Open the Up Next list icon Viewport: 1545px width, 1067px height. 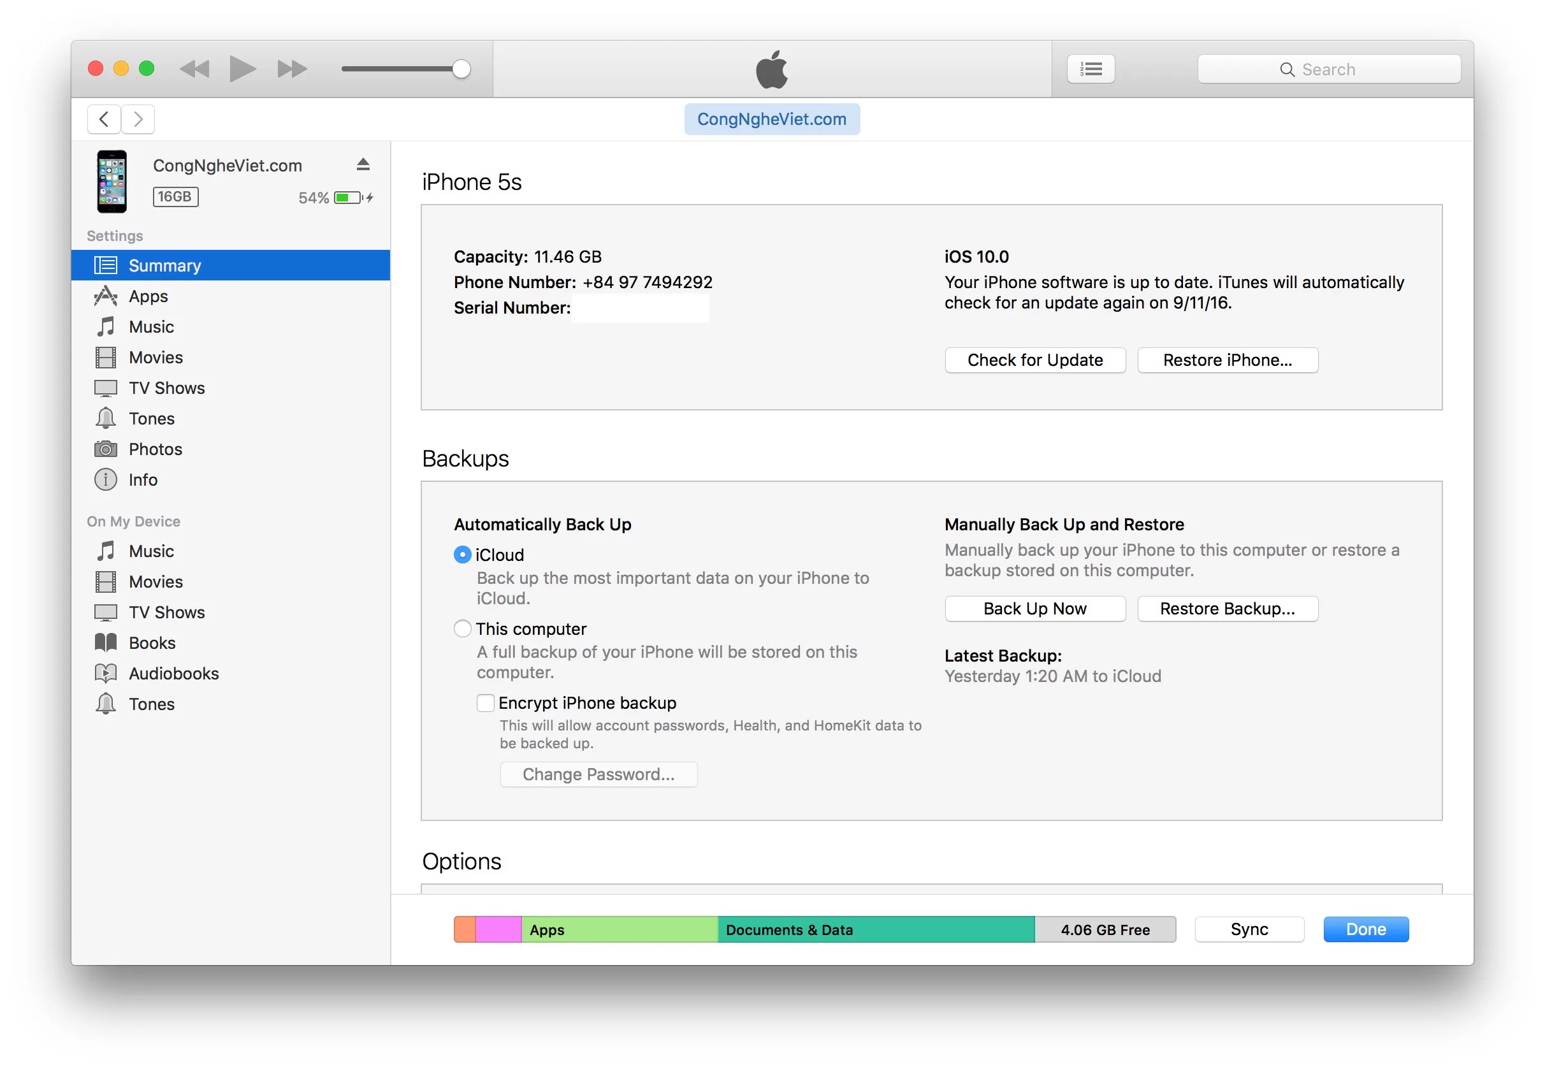(1091, 69)
